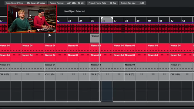Select gray Nexus 04 part starting at bar 42
194x109 pixels.
pos(182,67)
